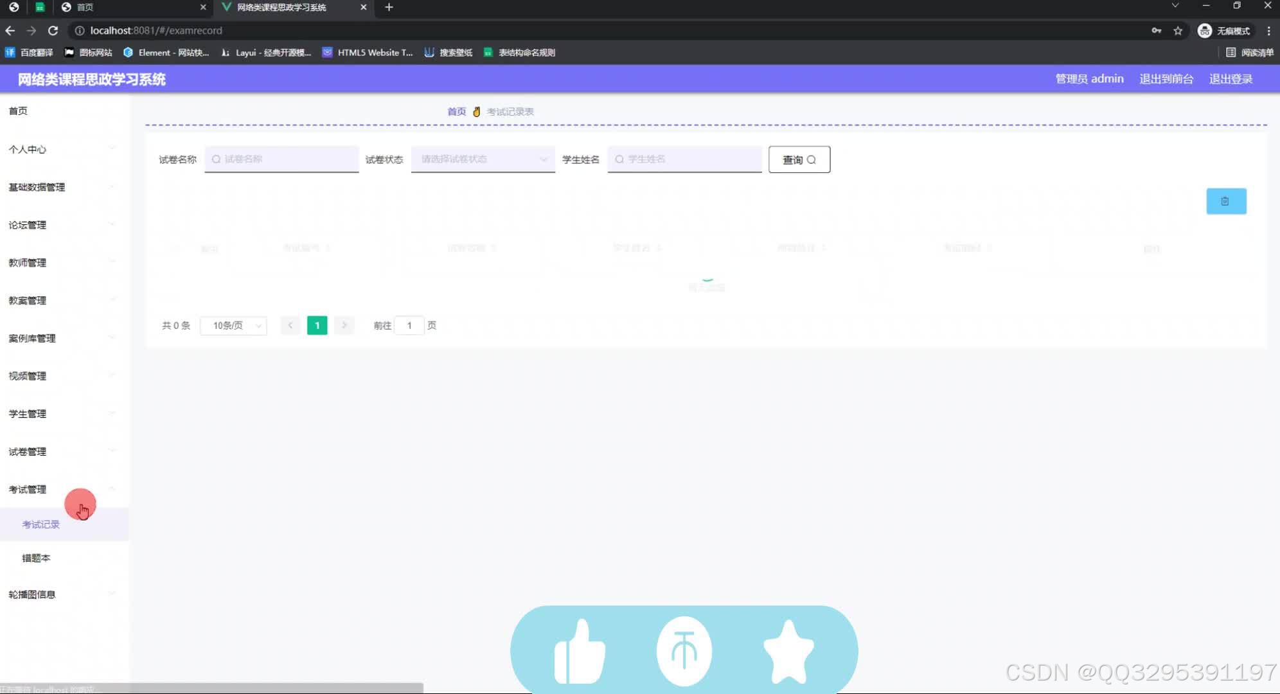Expand 教案管理 sidebar menu
This screenshot has width=1280, height=694.
(64, 300)
